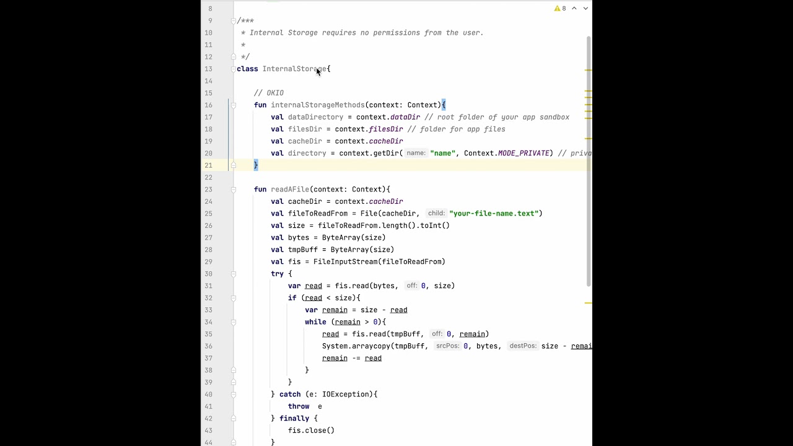
Task: Click warning stripe mark beside class InternalStorage line
Action: click(x=588, y=70)
